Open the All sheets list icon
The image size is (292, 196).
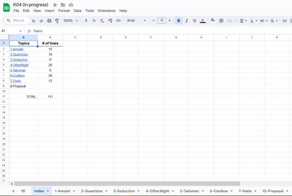23,191
